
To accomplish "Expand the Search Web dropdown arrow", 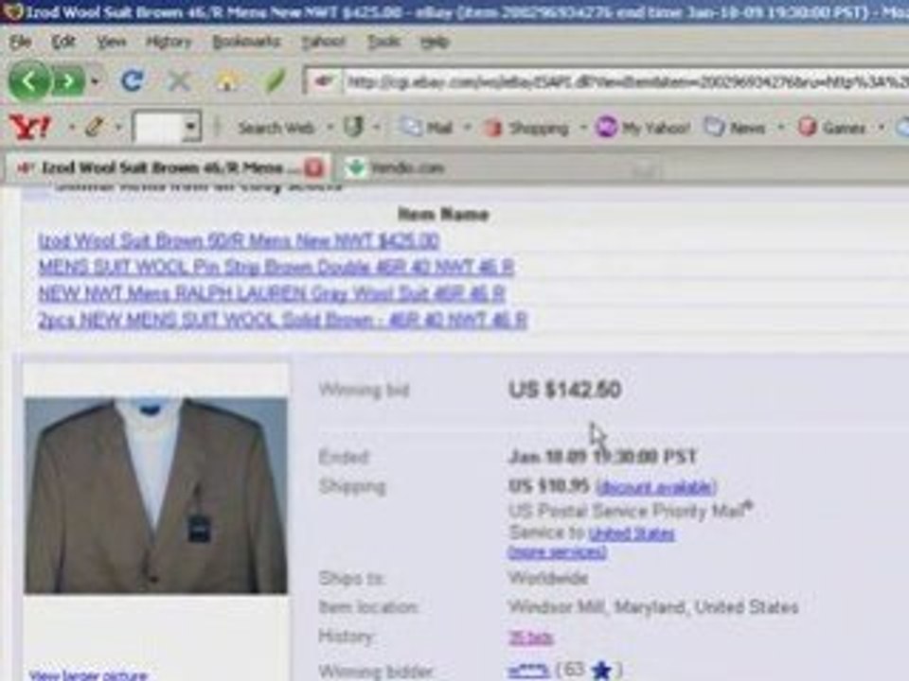I will 330,127.
